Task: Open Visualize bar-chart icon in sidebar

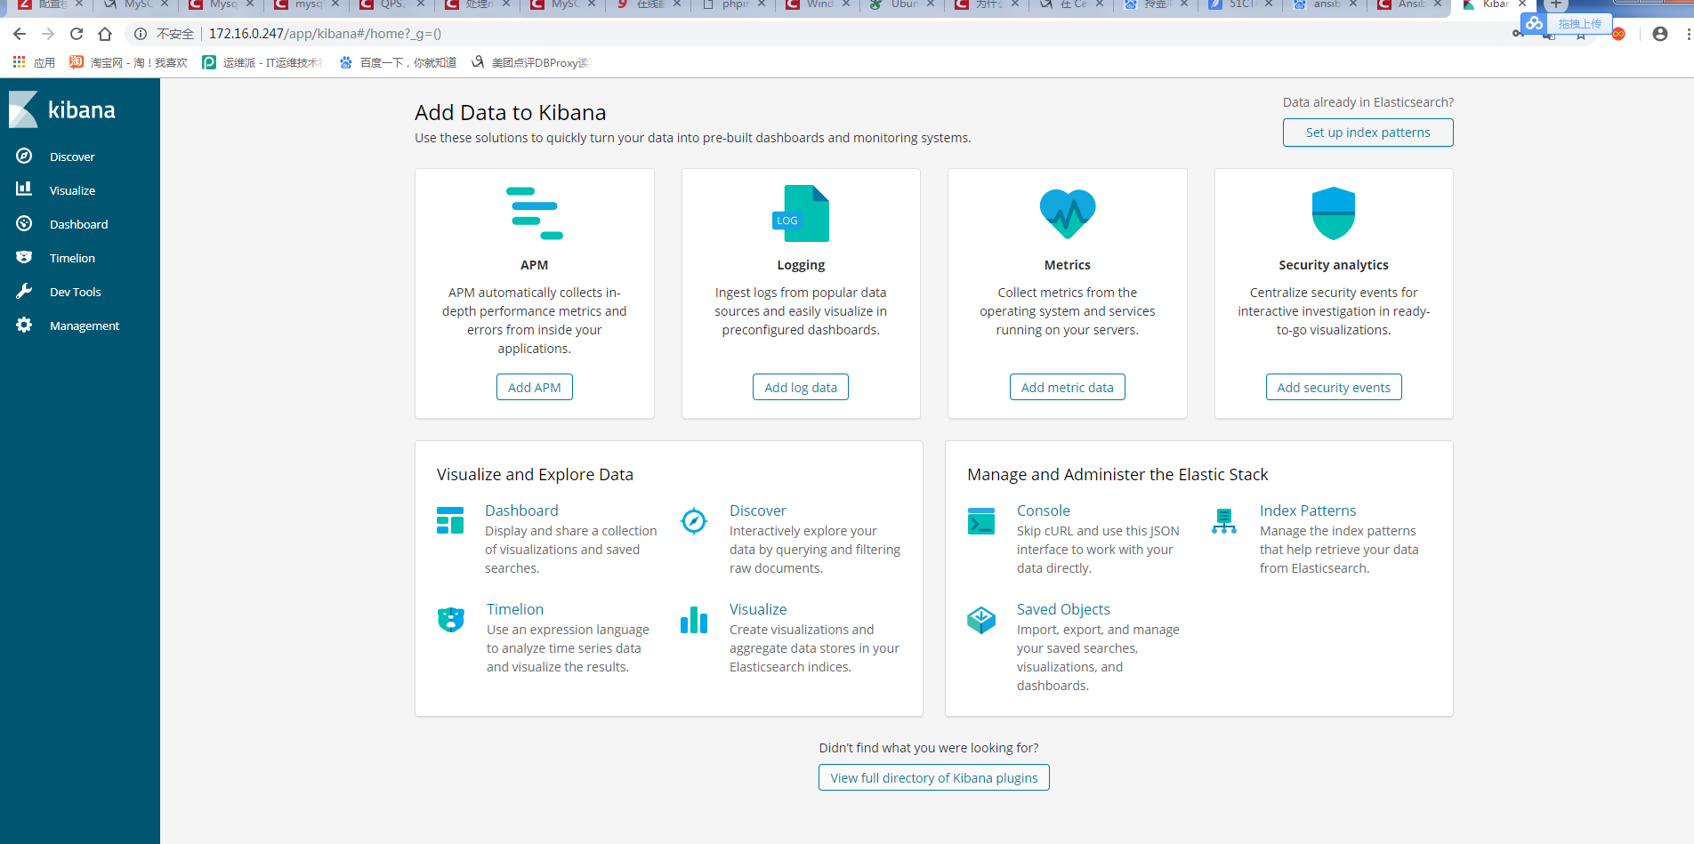Action: (x=24, y=189)
